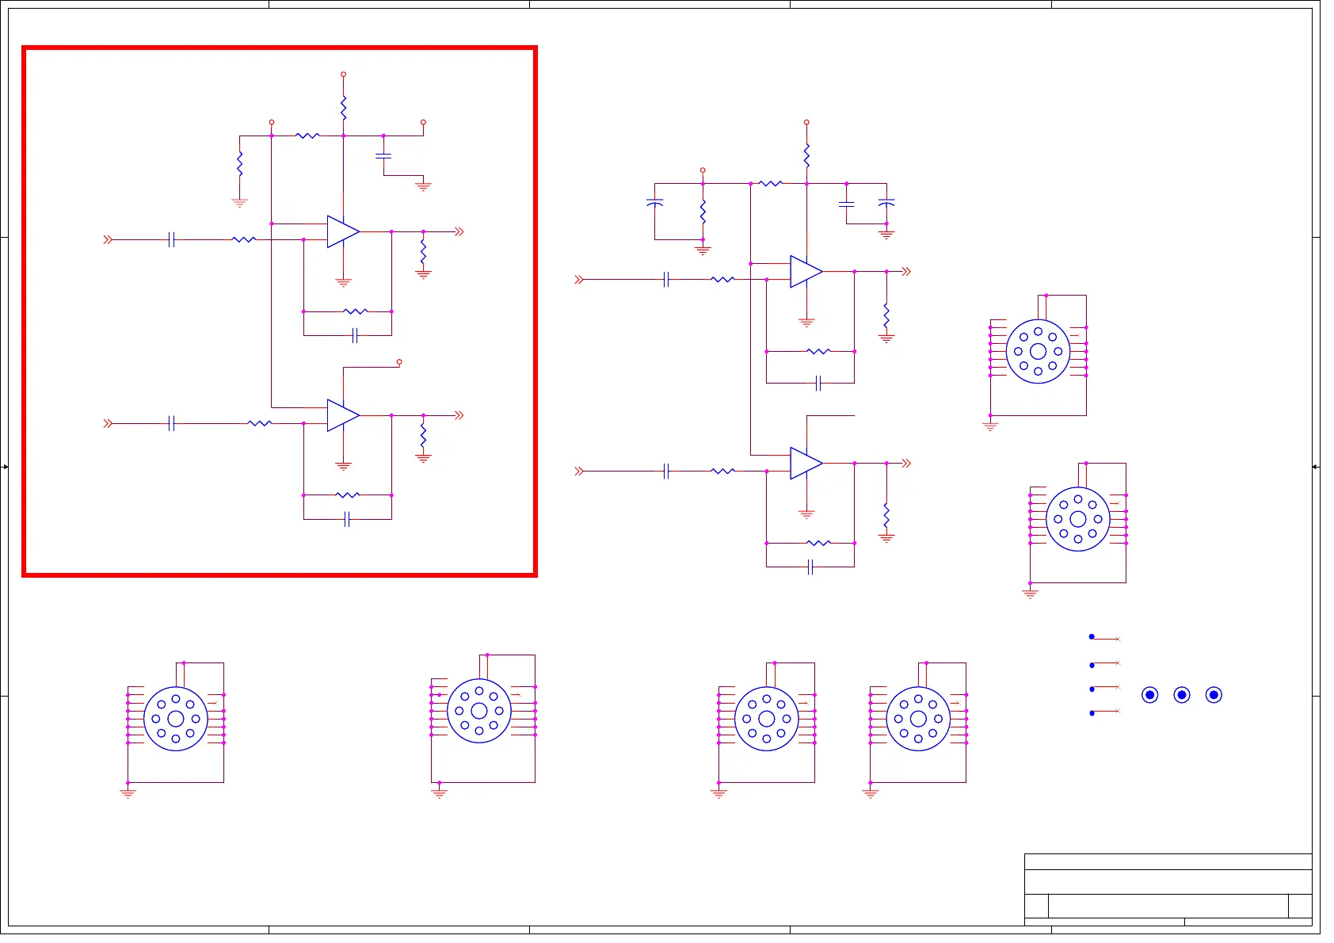The height and width of the screenshot is (943, 1334).
Task: Click the ground symbol below the left circuit's upper op-amp
Action: (343, 281)
